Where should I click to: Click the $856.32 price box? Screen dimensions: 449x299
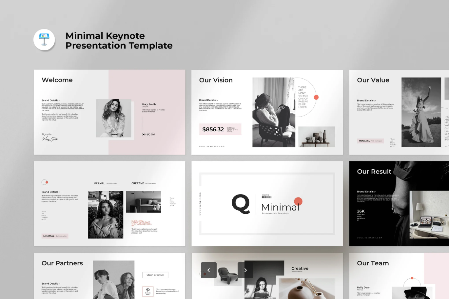pos(220,129)
